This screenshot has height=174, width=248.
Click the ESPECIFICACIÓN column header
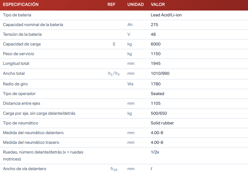21,4
